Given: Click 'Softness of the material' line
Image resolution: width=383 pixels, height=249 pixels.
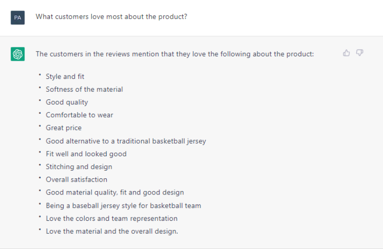Looking at the screenshot, I should pyautogui.click(x=84, y=89).
